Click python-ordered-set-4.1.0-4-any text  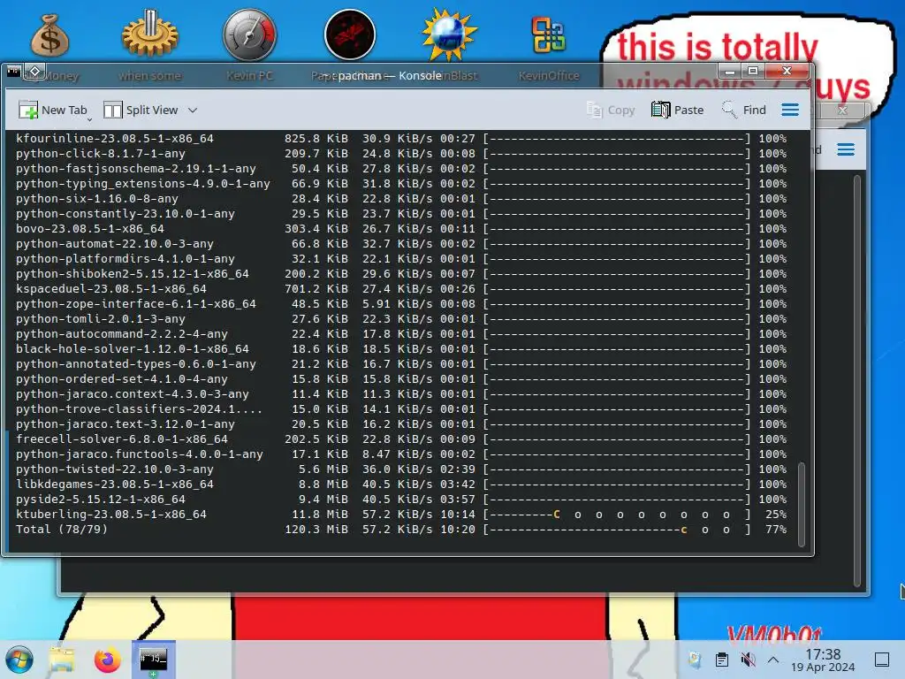coord(122,378)
